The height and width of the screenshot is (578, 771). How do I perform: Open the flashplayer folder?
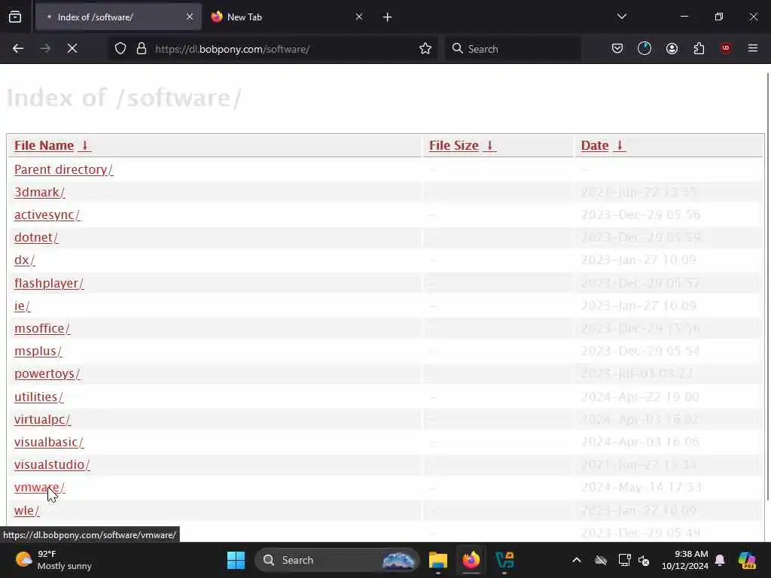tap(49, 284)
